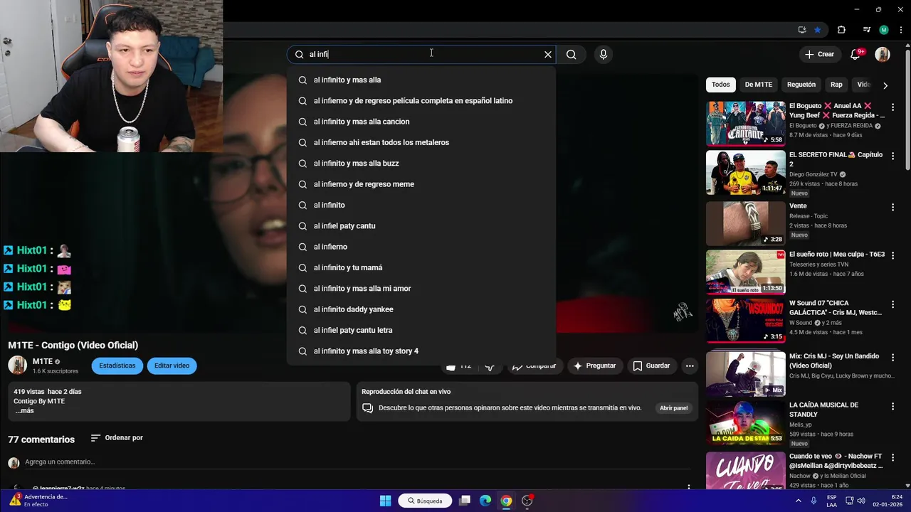Screen dimensions: 911x512
Task: Click Abrir panel for chat replay
Action: click(x=673, y=408)
